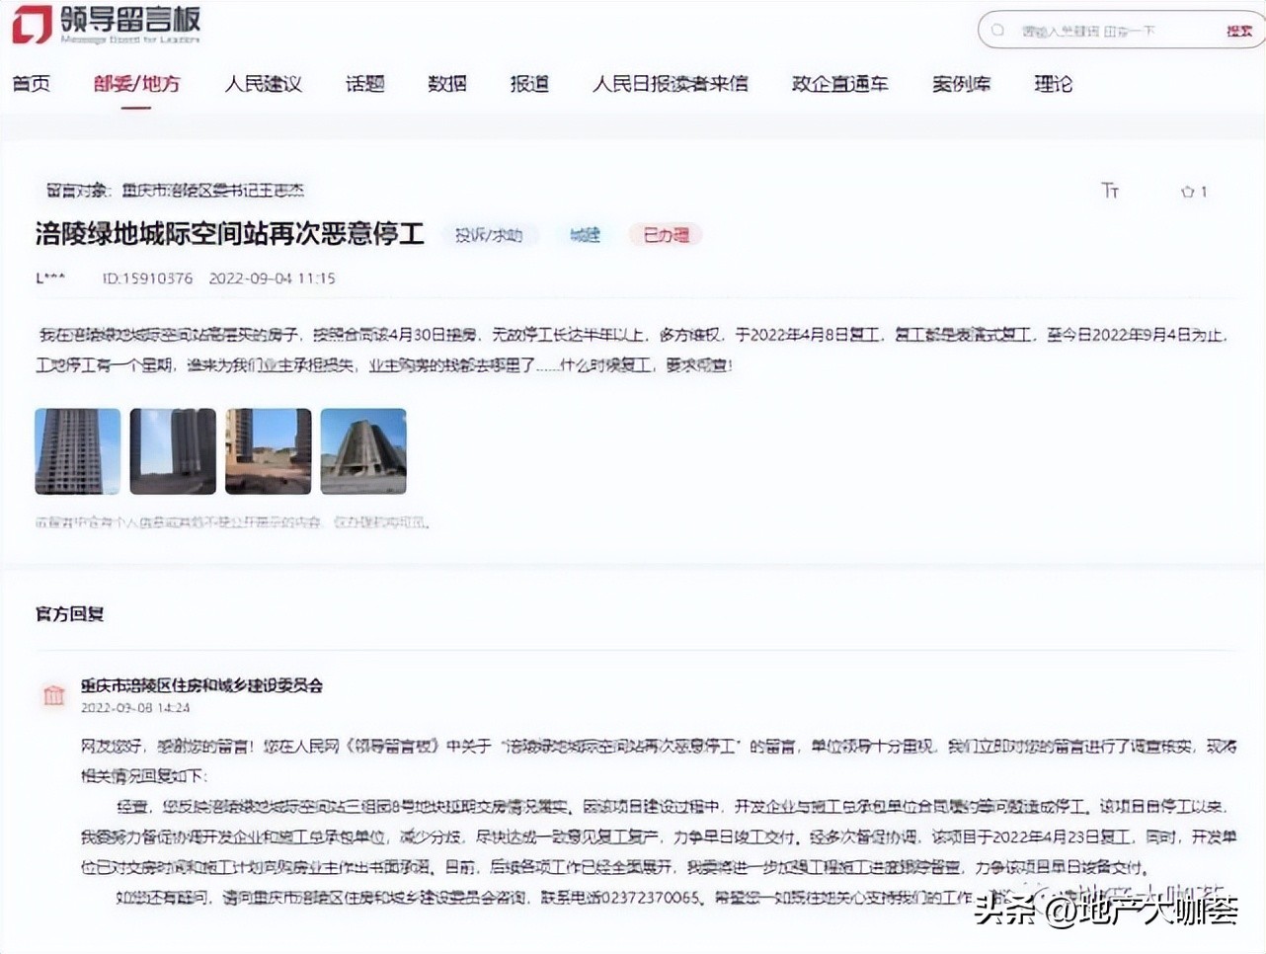This screenshot has width=1266, height=954.
Task: Select 理论 in the top navigation
Action: tap(1054, 84)
